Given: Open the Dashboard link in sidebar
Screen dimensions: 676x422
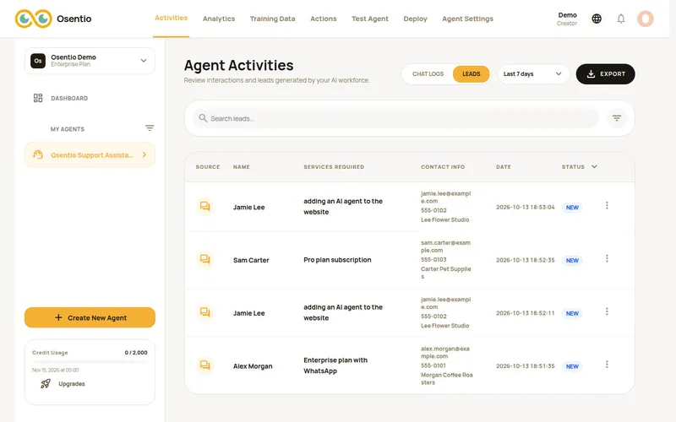Looking at the screenshot, I should point(69,98).
